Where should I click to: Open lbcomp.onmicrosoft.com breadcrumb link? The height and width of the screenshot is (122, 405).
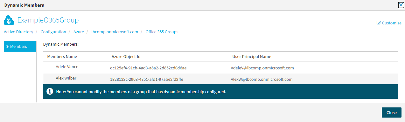pyautogui.click(x=115, y=32)
